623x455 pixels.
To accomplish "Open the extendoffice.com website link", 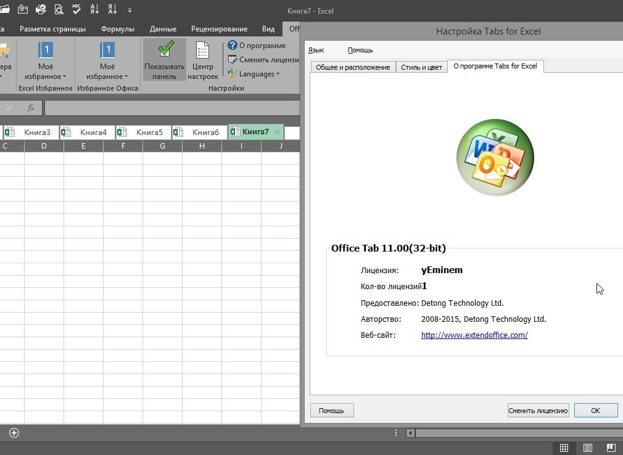I will pyautogui.click(x=474, y=335).
